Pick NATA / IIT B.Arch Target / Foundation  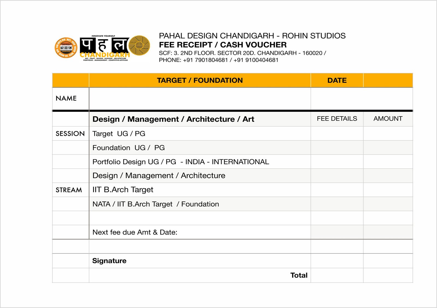[x=156, y=204]
